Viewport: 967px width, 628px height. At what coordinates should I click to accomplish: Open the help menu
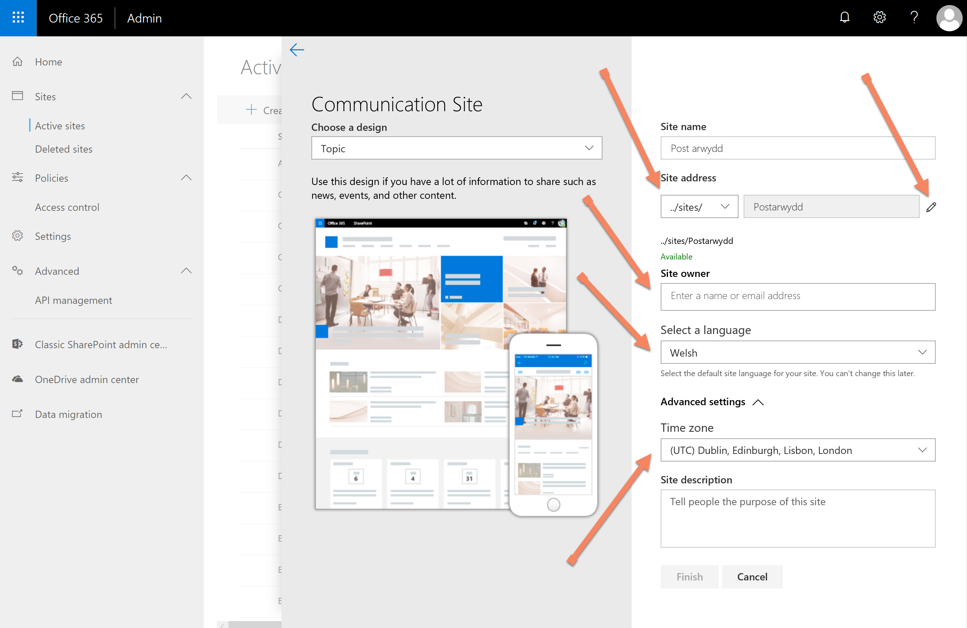pyautogui.click(x=914, y=17)
